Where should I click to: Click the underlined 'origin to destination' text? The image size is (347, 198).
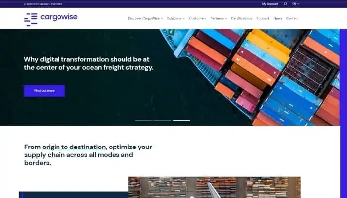click(74, 147)
